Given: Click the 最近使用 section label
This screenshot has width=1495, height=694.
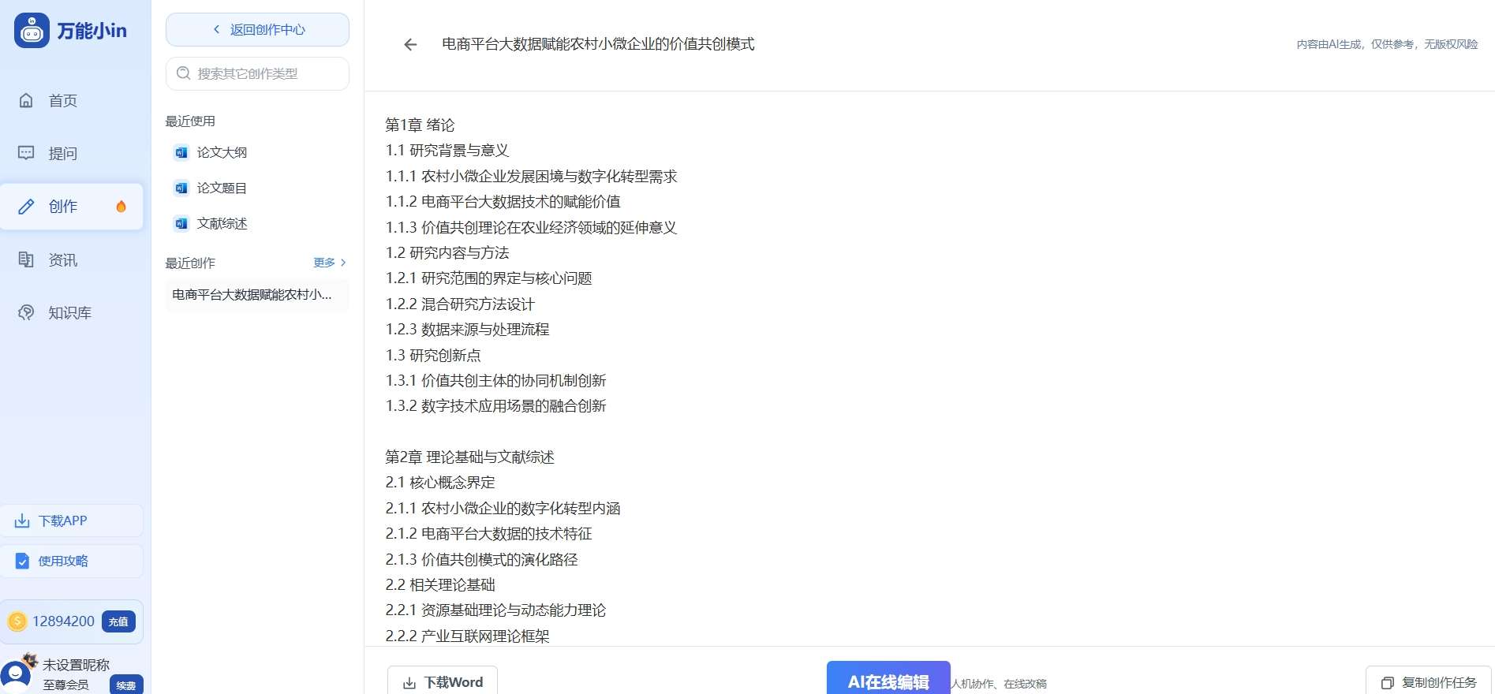Looking at the screenshot, I should coord(190,121).
